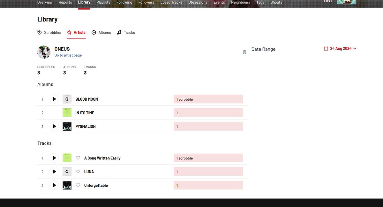Open the Library nav item
383x207 pixels.
[x=84, y=3]
